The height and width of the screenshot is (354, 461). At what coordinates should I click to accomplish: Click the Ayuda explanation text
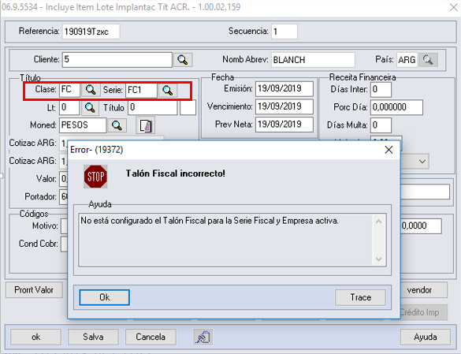(210, 221)
